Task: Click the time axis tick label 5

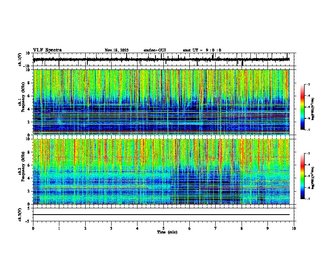Action: pos(163,228)
